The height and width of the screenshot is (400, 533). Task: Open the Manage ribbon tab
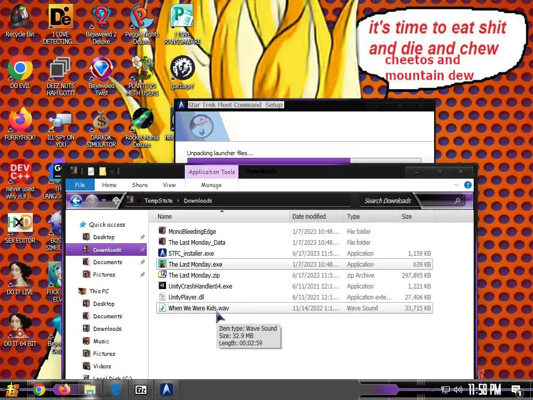(x=211, y=185)
